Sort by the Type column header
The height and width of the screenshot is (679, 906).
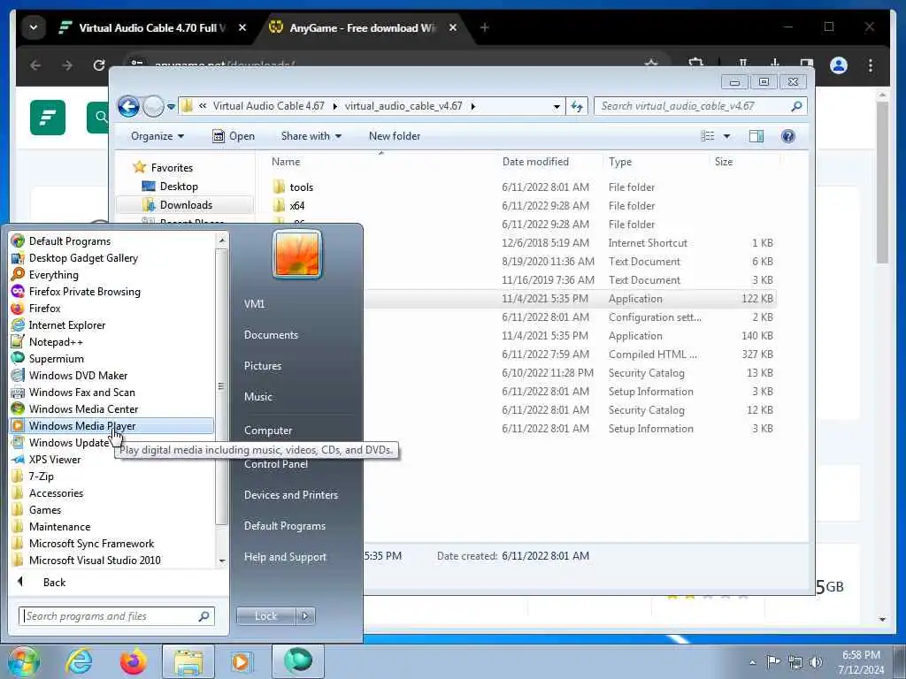tap(620, 162)
